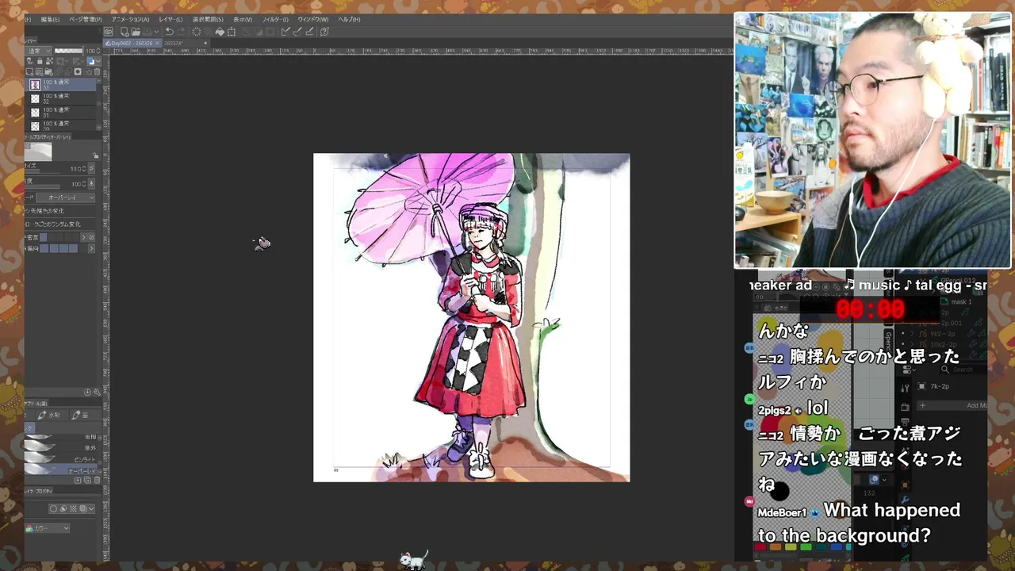The image size is (1015, 571).
Task: Open the layer color dropdown
Action: pyautogui.click(x=98, y=61)
